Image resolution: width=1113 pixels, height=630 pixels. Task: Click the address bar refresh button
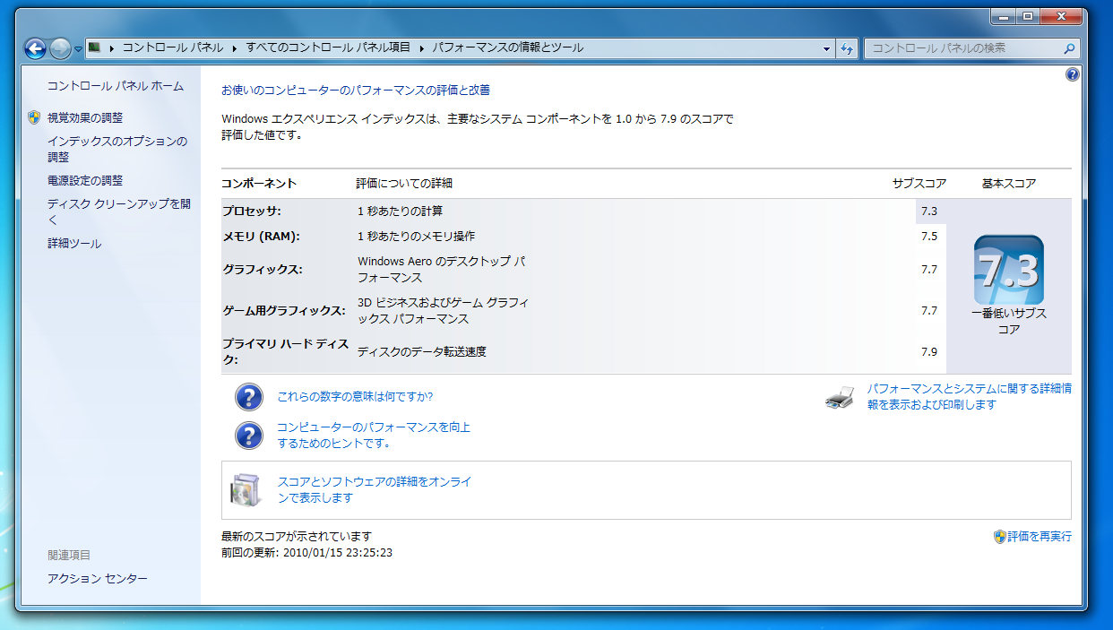(847, 49)
